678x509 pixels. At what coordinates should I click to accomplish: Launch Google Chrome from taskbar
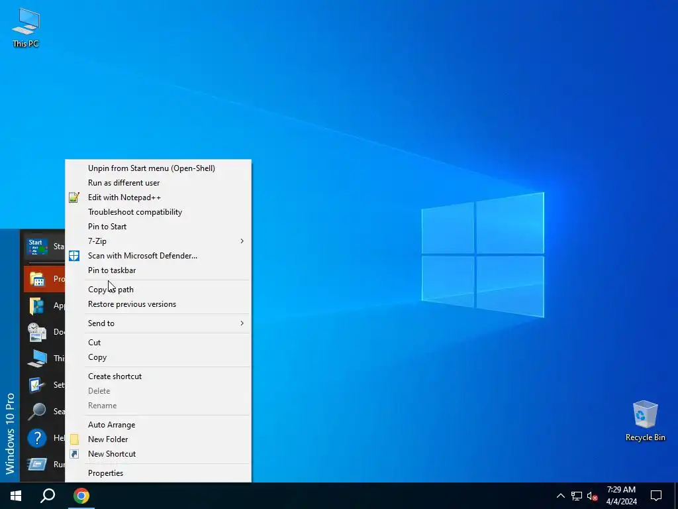click(x=81, y=496)
